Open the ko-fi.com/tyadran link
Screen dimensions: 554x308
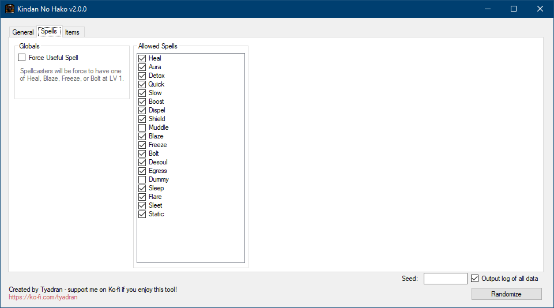43,297
